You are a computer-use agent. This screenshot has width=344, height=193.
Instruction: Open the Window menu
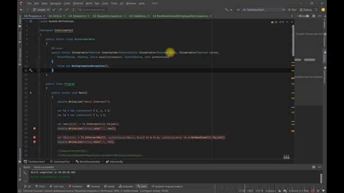pyautogui.click(x=131, y=3)
